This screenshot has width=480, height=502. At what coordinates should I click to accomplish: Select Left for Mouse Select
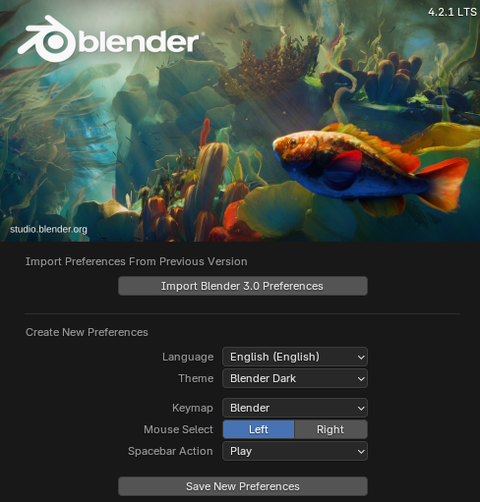click(259, 429)
